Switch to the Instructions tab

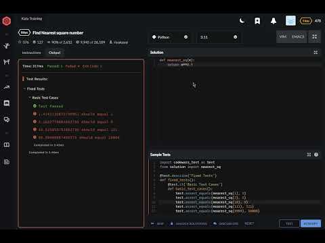31,53
